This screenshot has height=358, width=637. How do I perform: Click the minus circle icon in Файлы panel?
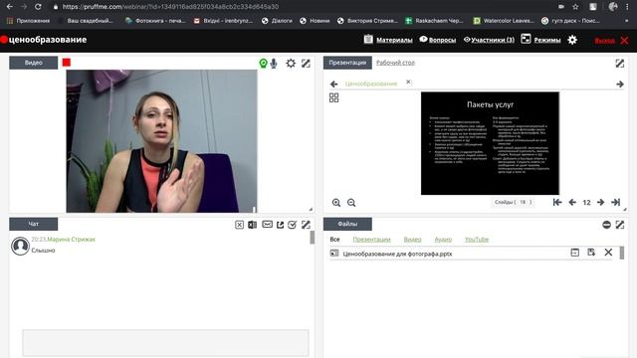(606, 225)
